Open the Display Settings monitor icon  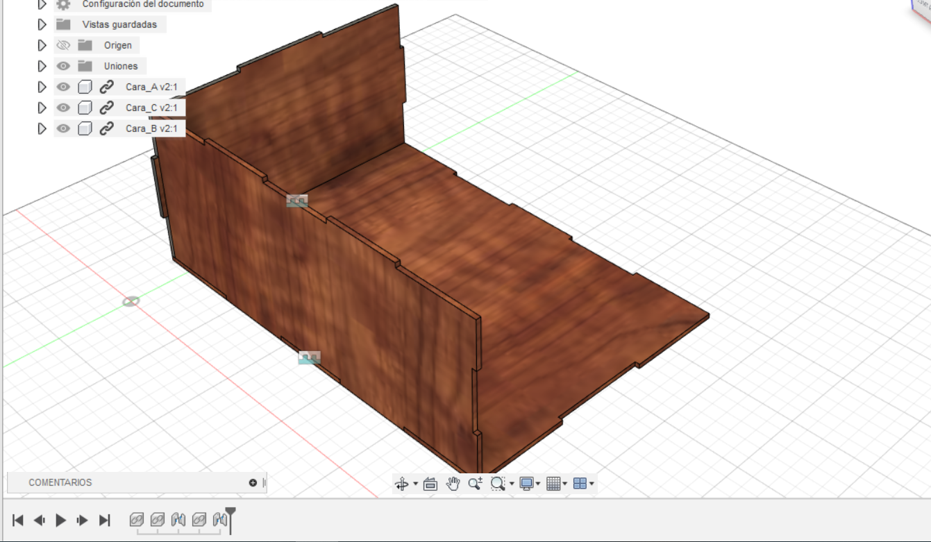pos(526,484)
